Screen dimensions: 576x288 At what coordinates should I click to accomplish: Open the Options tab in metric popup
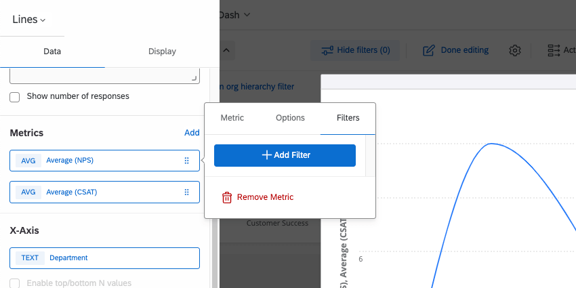tap(290, 118)
